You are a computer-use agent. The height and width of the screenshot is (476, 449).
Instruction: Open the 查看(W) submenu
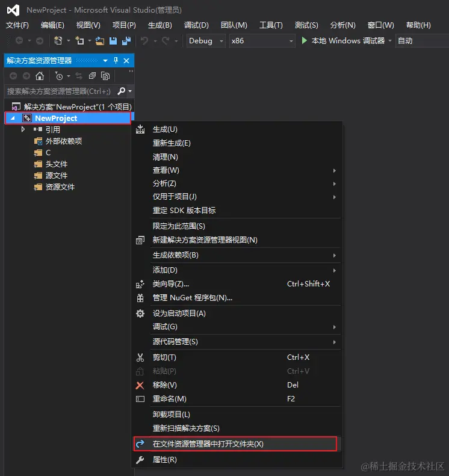tap(238, 170)
